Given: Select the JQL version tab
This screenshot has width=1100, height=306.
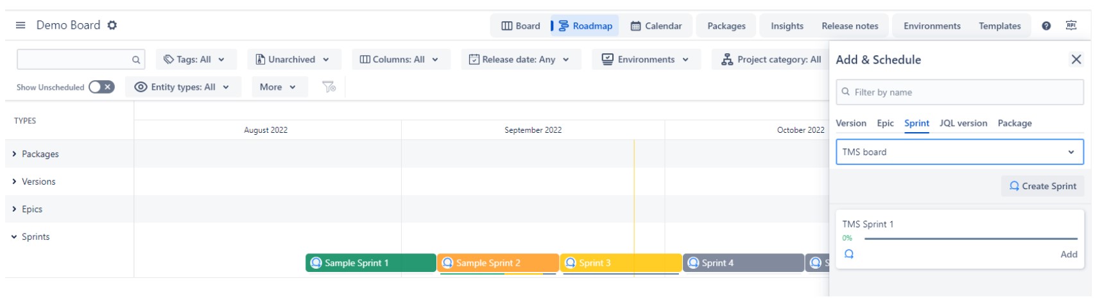Looking at the screenshot, I should tap(963, 123).
